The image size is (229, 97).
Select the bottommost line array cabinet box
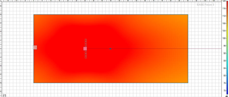(86, 57)
